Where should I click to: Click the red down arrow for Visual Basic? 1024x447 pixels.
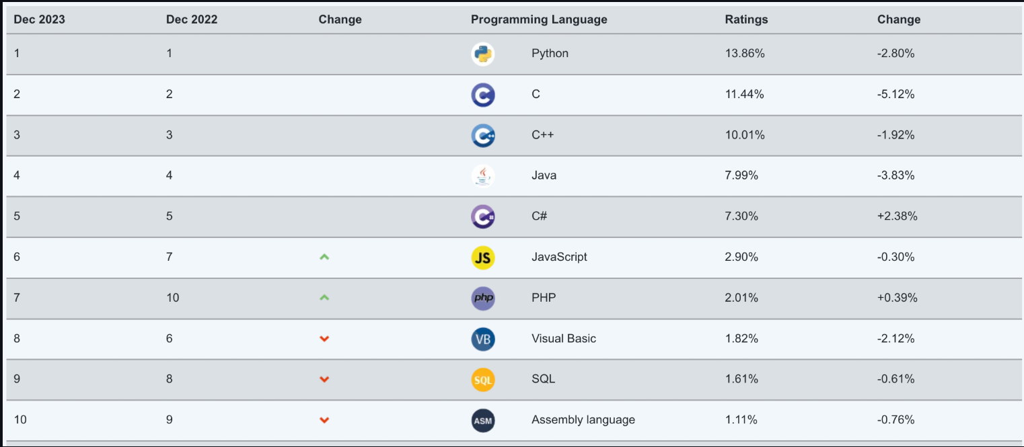pyautogui.click(x=324, y=339)
